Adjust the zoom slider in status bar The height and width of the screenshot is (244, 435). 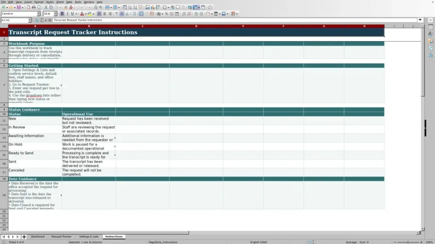pos(408,242)
